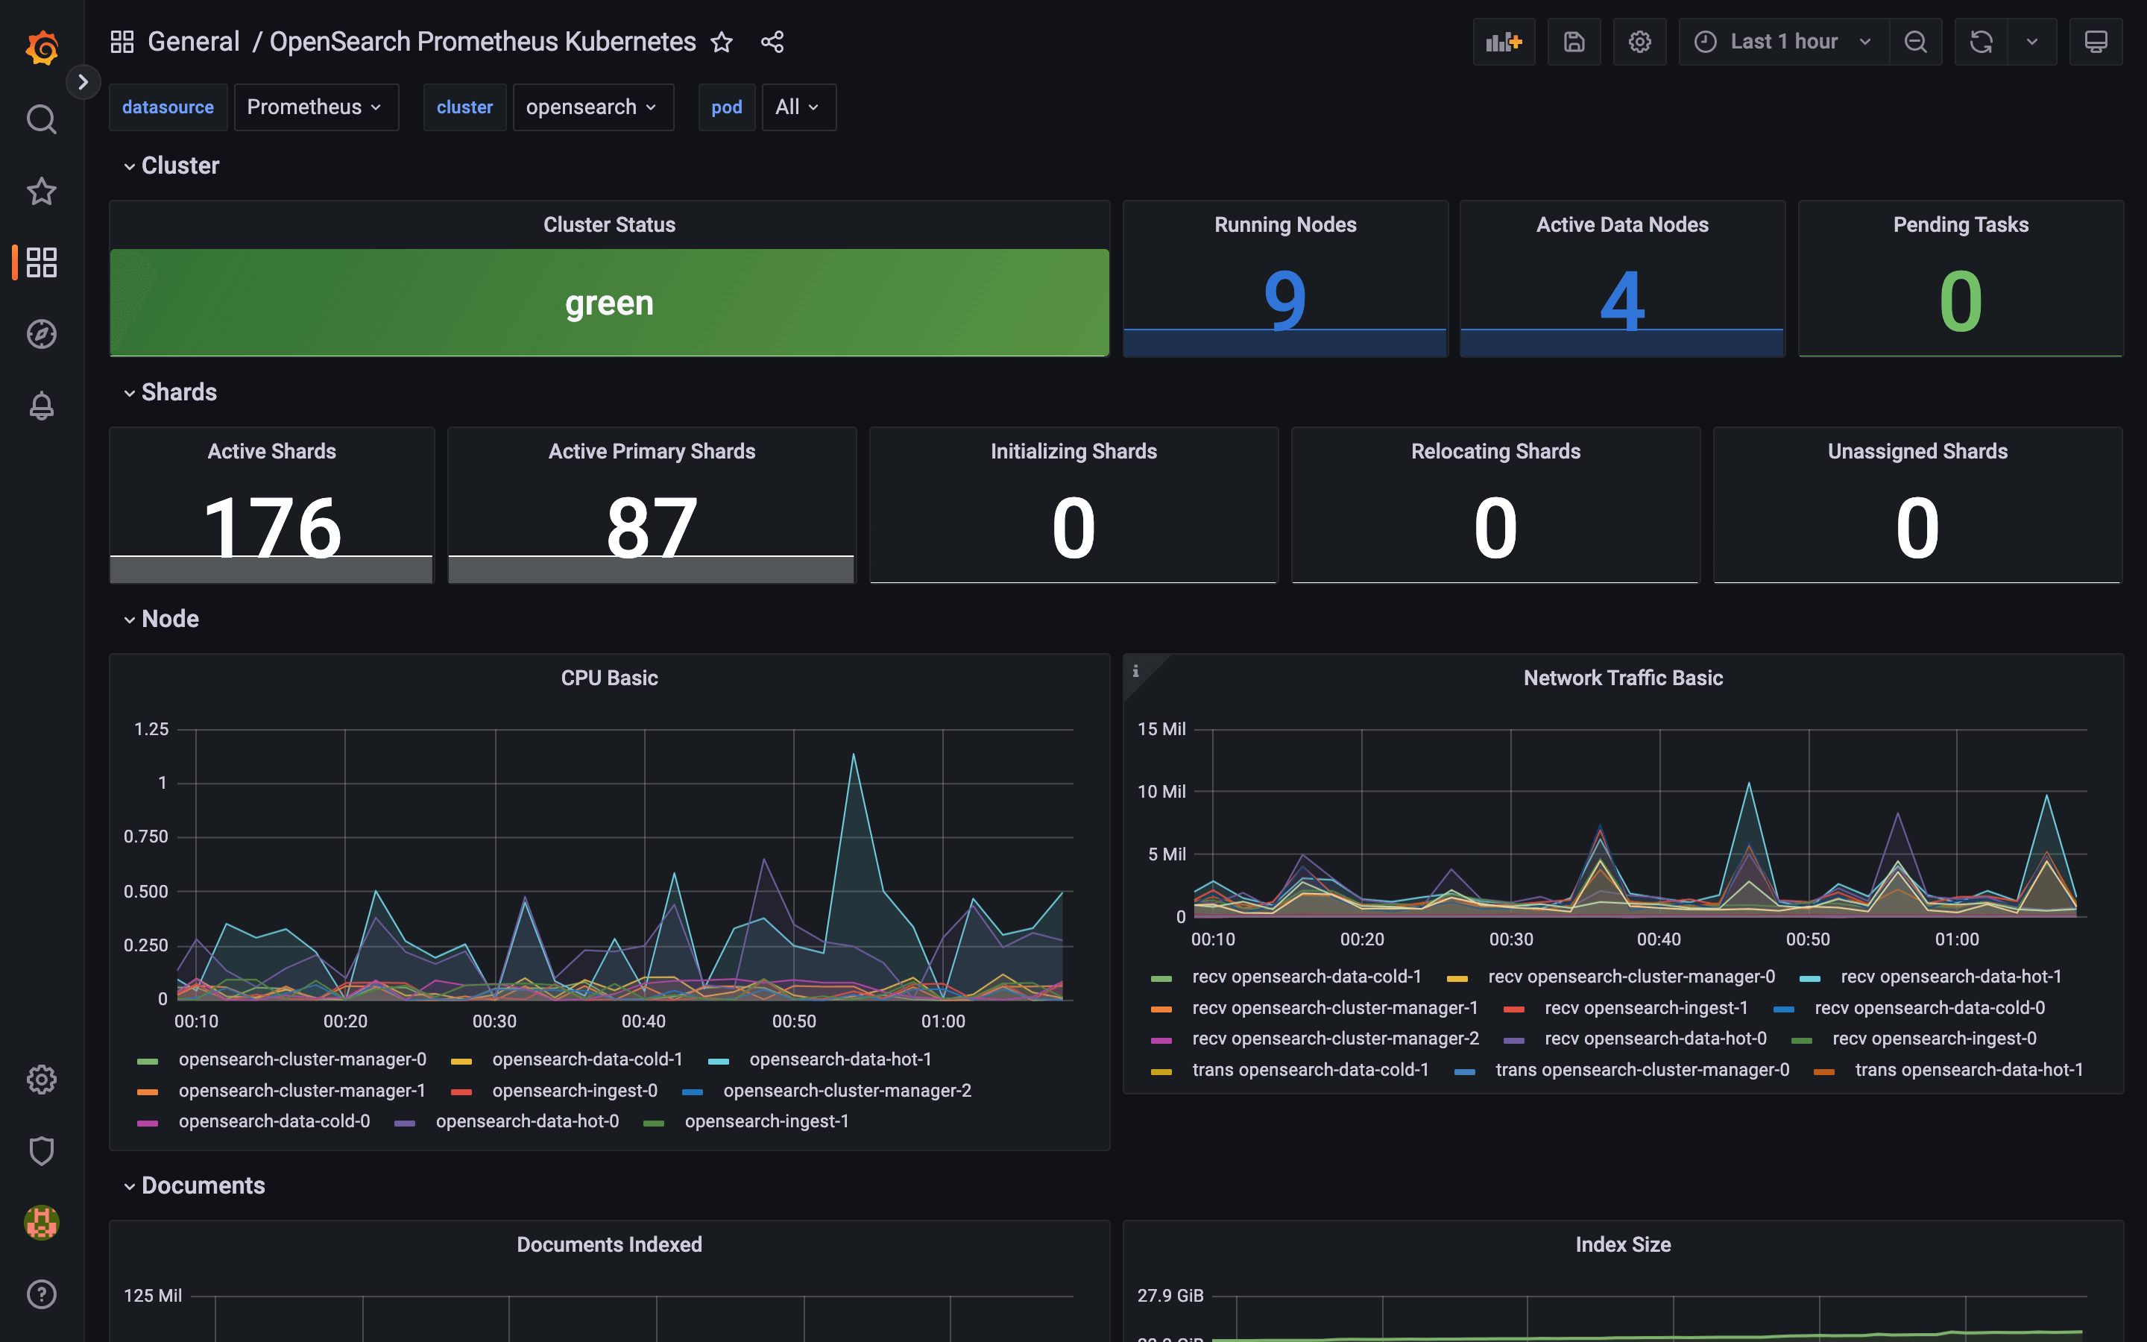Click the CPU Basic panel title
This screenshot has width=2147, height=1342.
[x=608, y=678]
